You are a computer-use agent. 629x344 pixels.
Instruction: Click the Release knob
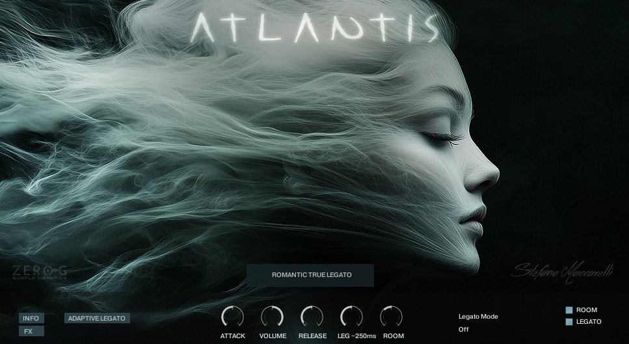[x=312, y=317]
